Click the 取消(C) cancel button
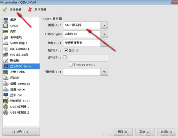This screenshot has width=178, height=138. pyautogui.click(x=145, y=132)
